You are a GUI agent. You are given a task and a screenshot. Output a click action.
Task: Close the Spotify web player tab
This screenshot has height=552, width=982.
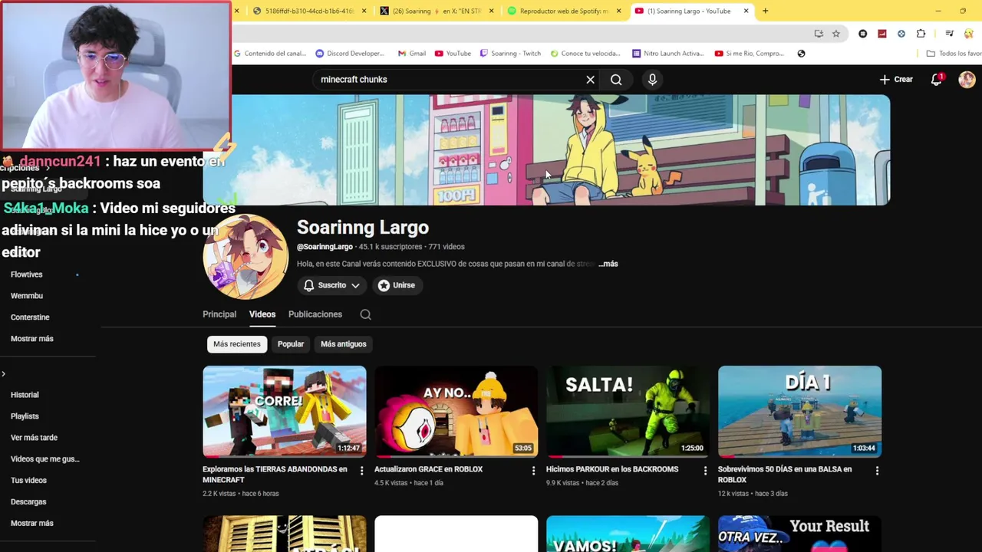(x=618, y=11)
